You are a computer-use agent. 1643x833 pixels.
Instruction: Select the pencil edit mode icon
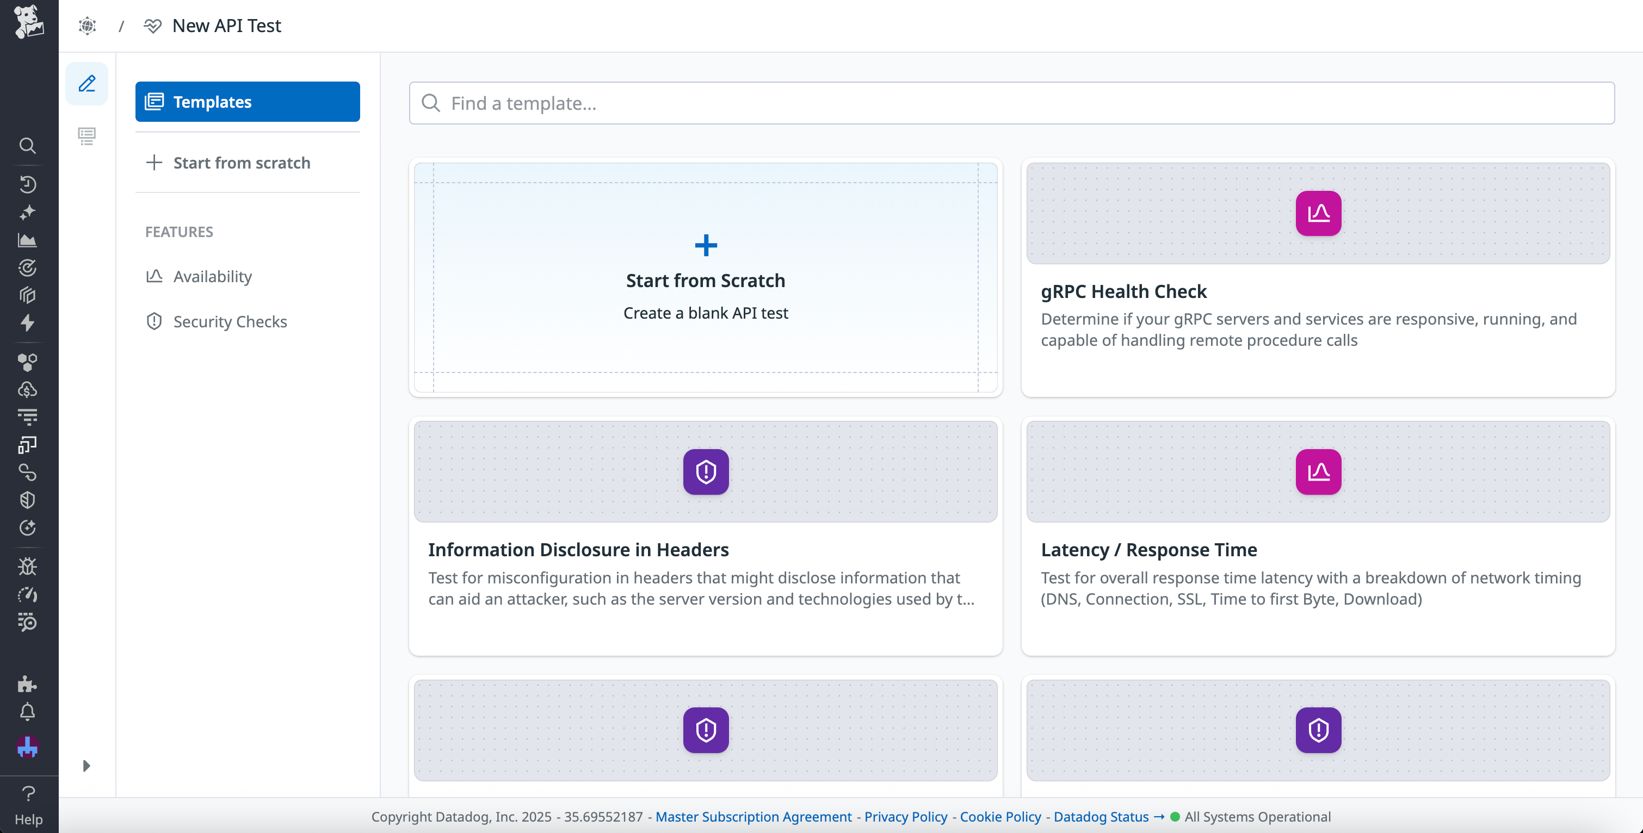(87, 84)
